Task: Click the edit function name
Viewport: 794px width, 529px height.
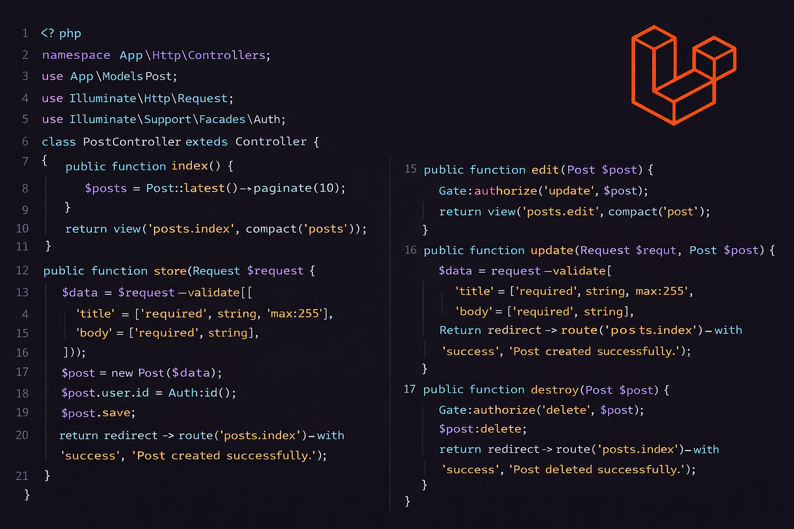Action: pyautogui.click(x=545, y=170)
